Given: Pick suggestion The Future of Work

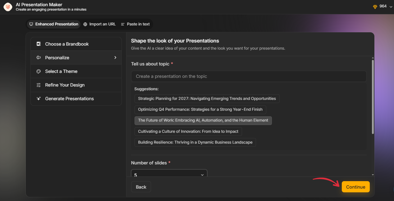Looking at the screenshot, I should (x=203, y=120).
